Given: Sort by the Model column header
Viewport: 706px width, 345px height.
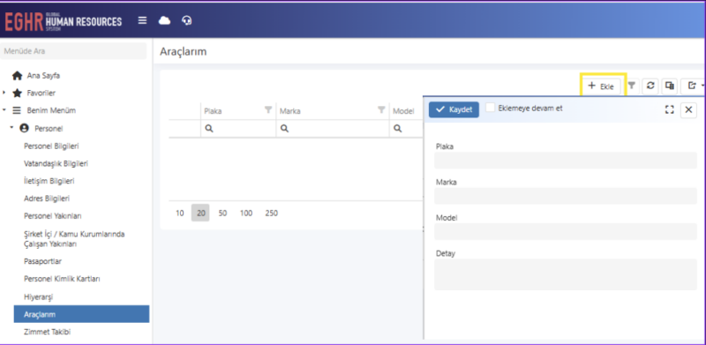Looking at the screenshot, I should tap(403, 111).
